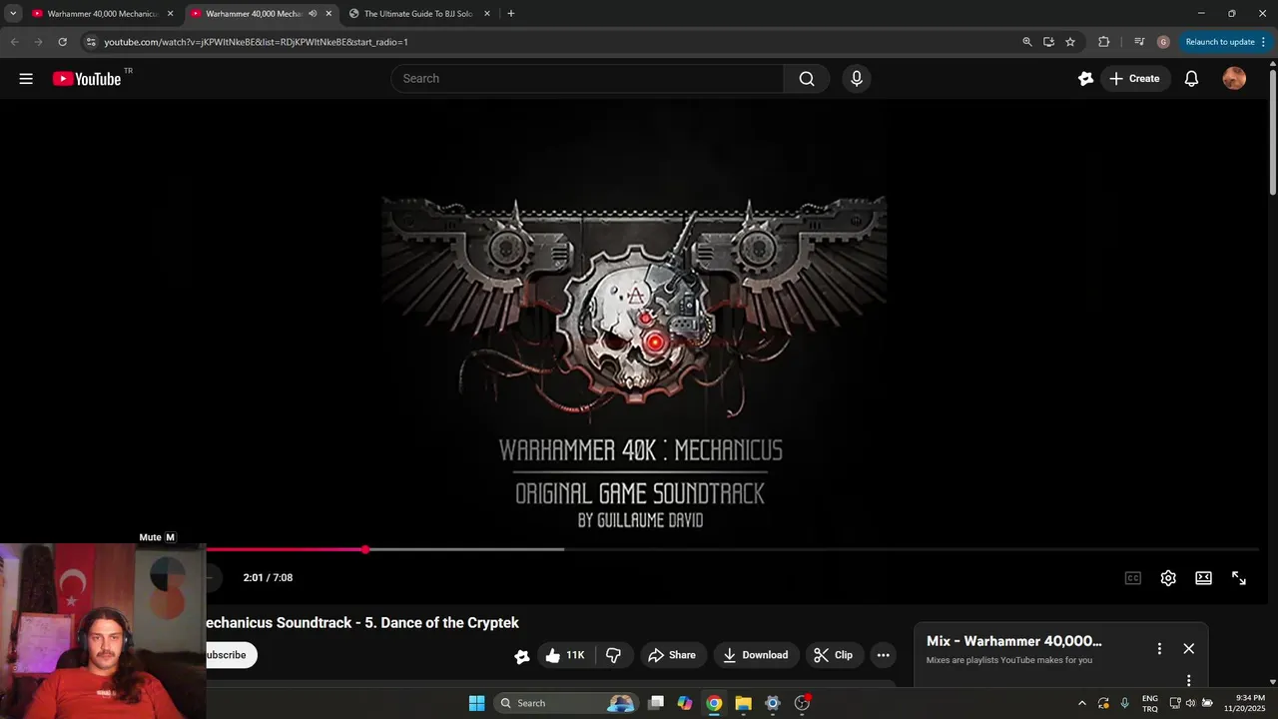This screenshot has width=1278, height=719.
Task: Start voice search with the microphone icon
Action: click(x=856, y=79)
